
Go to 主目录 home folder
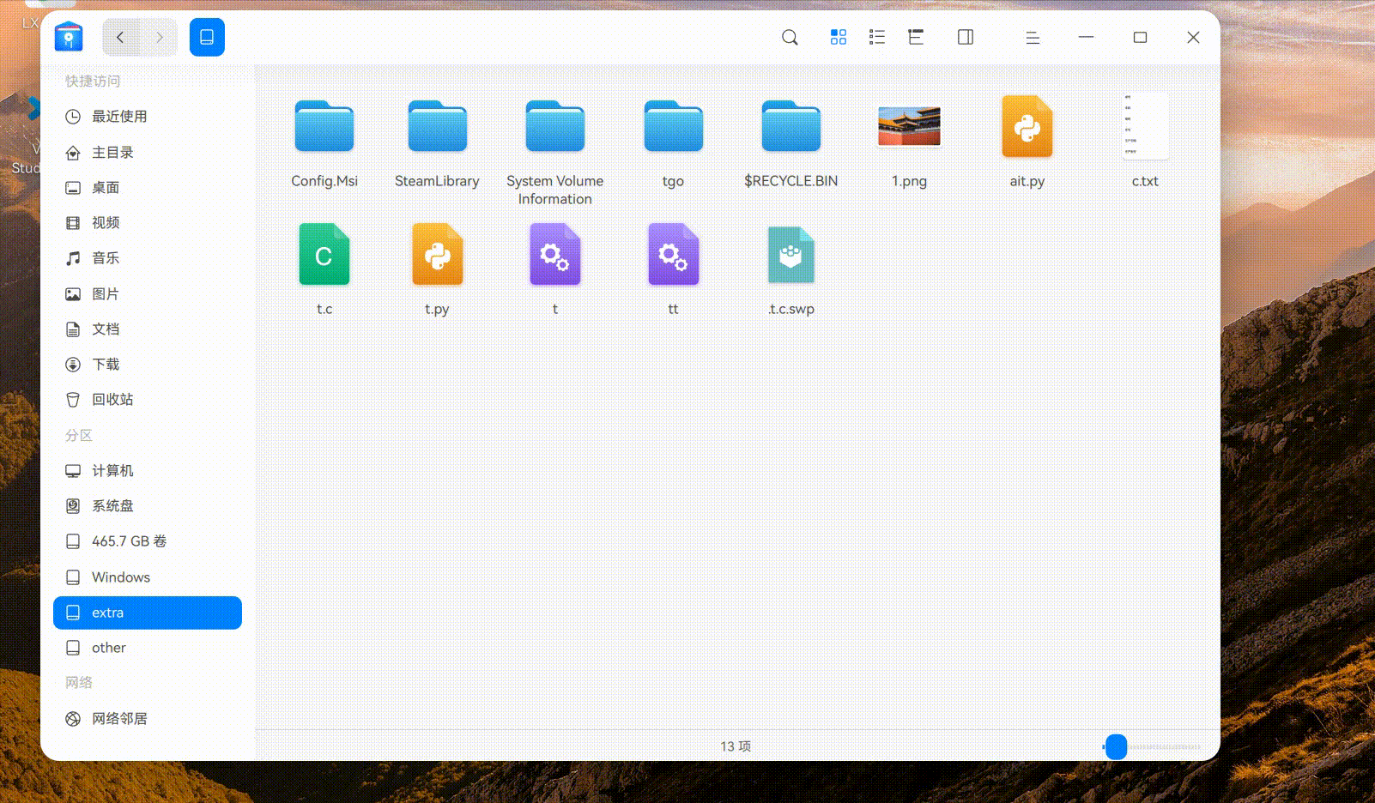(x=148, y=152)
